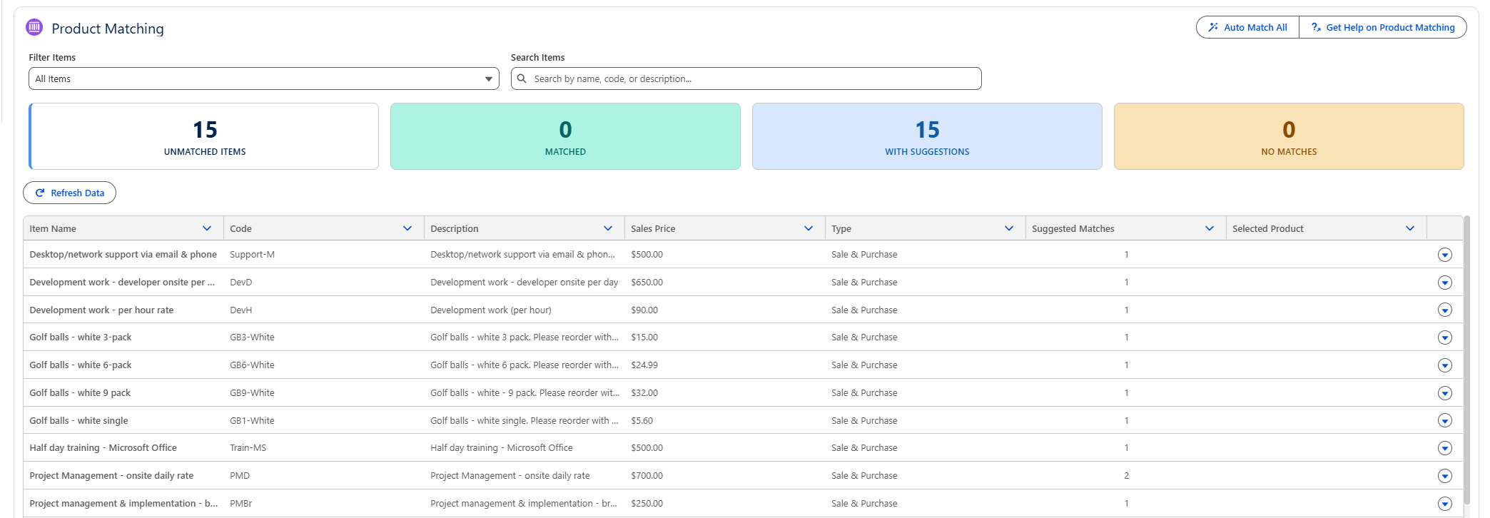Click Refresh Data button

(69, 193)
